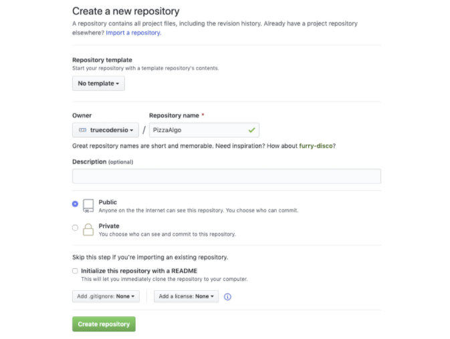Viewport: 450px width, 339px height.
Task: Select the Private radio button
Action: (75, 228)
